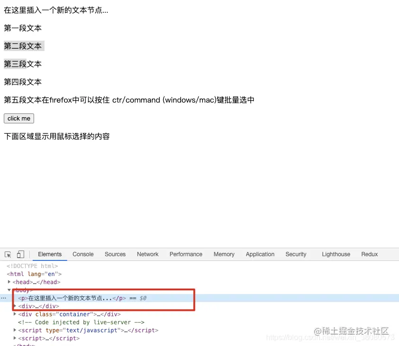Select the highlighted p element row
399x346 pixels.
[x=200, y=298]
